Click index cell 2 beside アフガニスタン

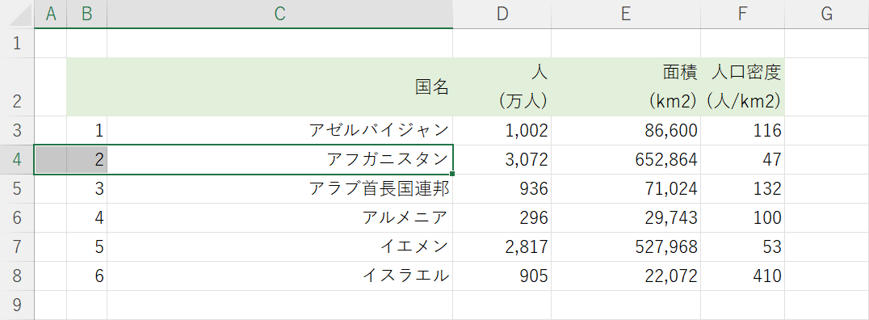point(87,160)
